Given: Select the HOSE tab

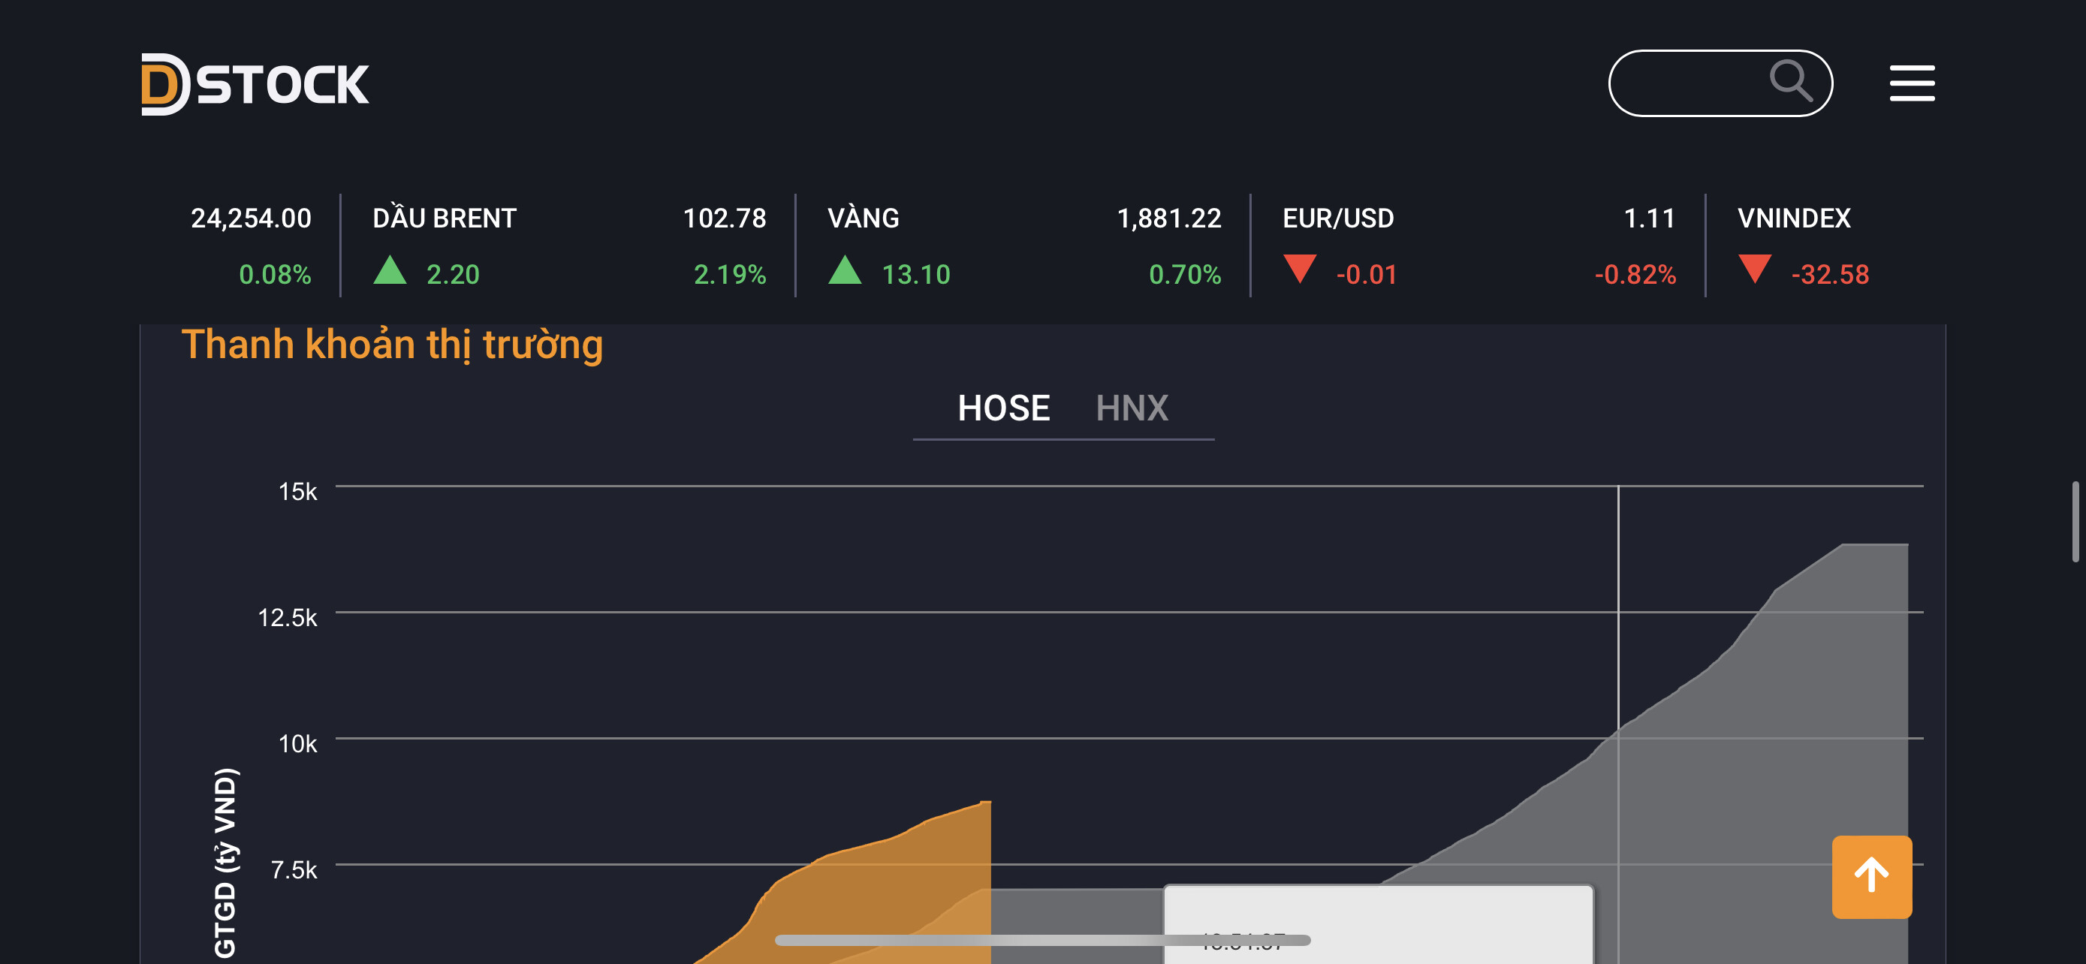Looking at the screenshot, I should [1003, 408].
